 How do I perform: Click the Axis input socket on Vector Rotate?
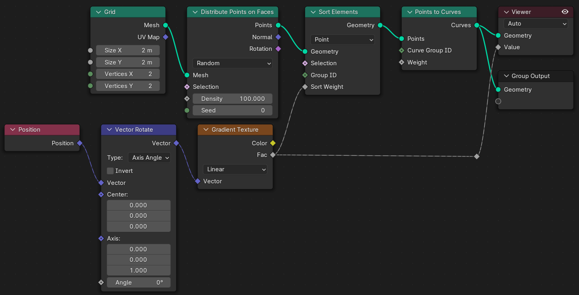(101, 239)
